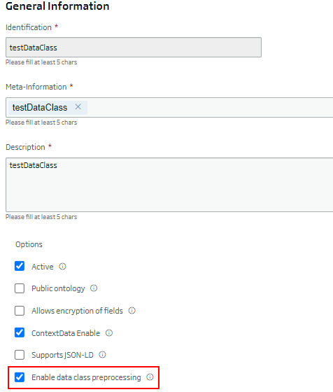
Task: Click the Options section label
Action: point(29,244)
